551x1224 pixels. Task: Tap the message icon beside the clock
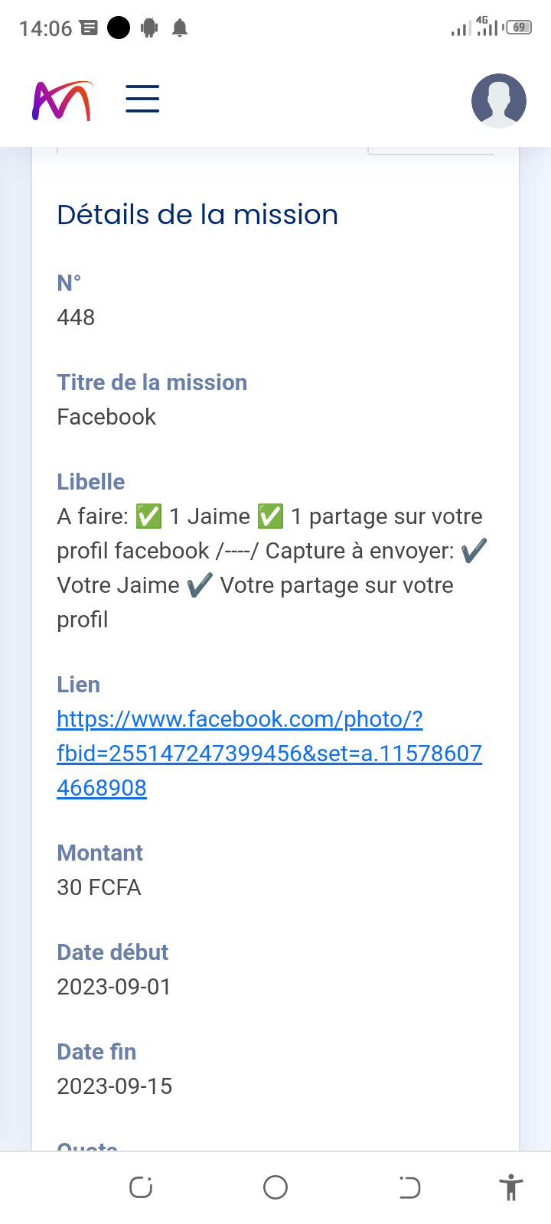pos(89,28)
